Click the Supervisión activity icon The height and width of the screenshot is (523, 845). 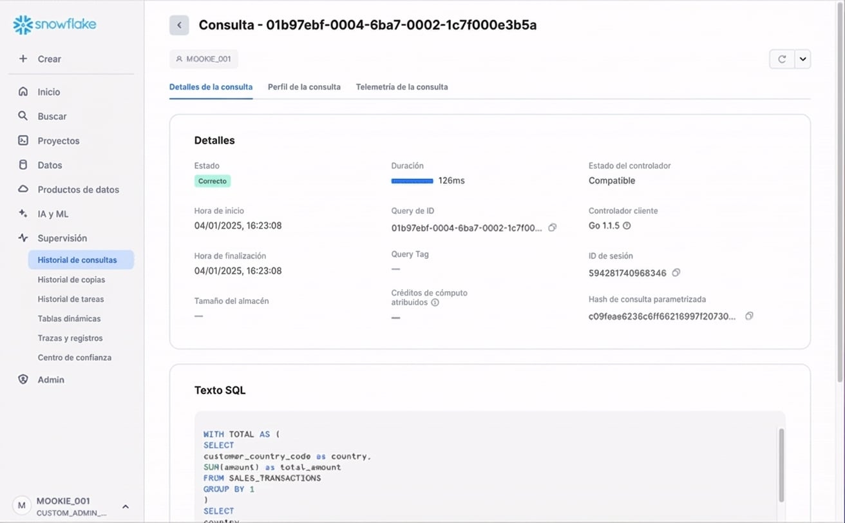coord(23,238)
